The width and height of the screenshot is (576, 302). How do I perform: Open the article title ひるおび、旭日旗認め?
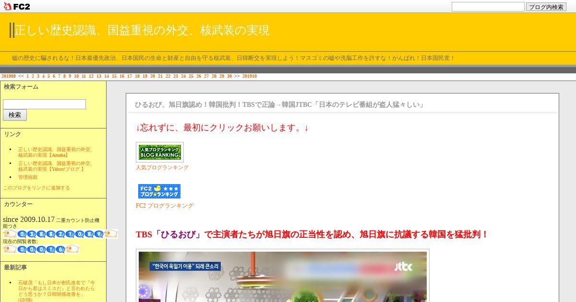pos(279,105)
